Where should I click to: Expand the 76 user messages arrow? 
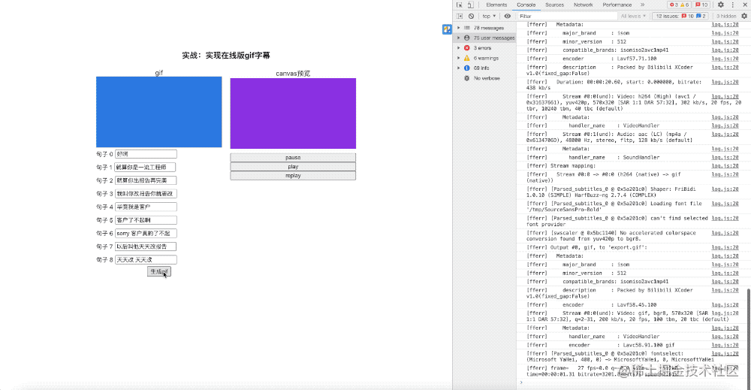(x=458, y=38)
